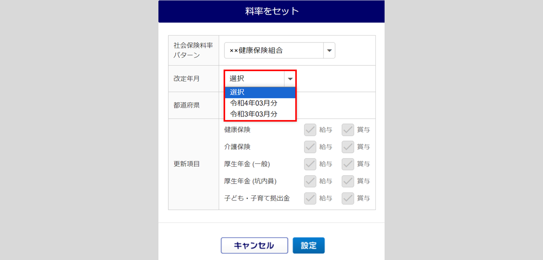This screenshot has width=543, height=260.
Task: Toggle 健康保険 賞与 checkbox
Action: point(348,130)
